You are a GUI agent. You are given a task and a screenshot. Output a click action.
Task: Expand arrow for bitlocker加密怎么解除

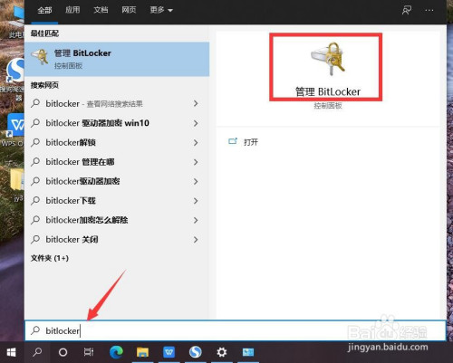pyautogui.click(x=196, y=220)
